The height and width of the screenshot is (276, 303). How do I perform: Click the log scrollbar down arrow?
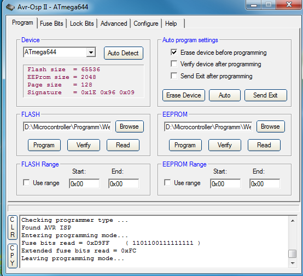[x=293, y=263]
